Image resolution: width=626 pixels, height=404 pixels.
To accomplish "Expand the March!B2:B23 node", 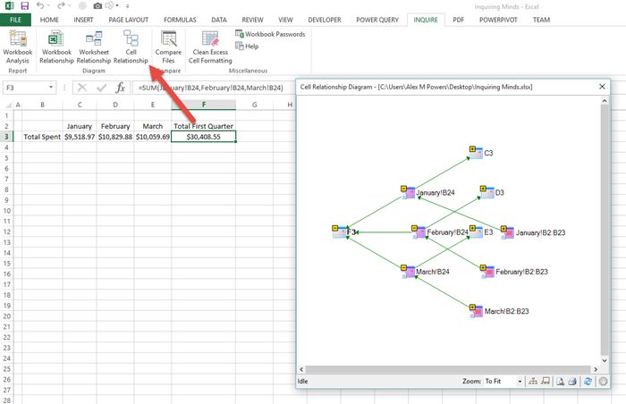I will point(471,307).
